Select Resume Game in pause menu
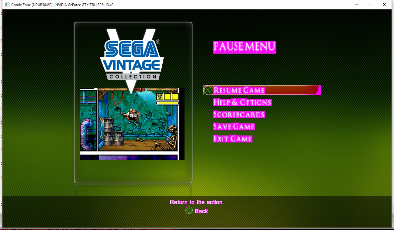This screenshot has width=394, height=230. tap(262, 90)
